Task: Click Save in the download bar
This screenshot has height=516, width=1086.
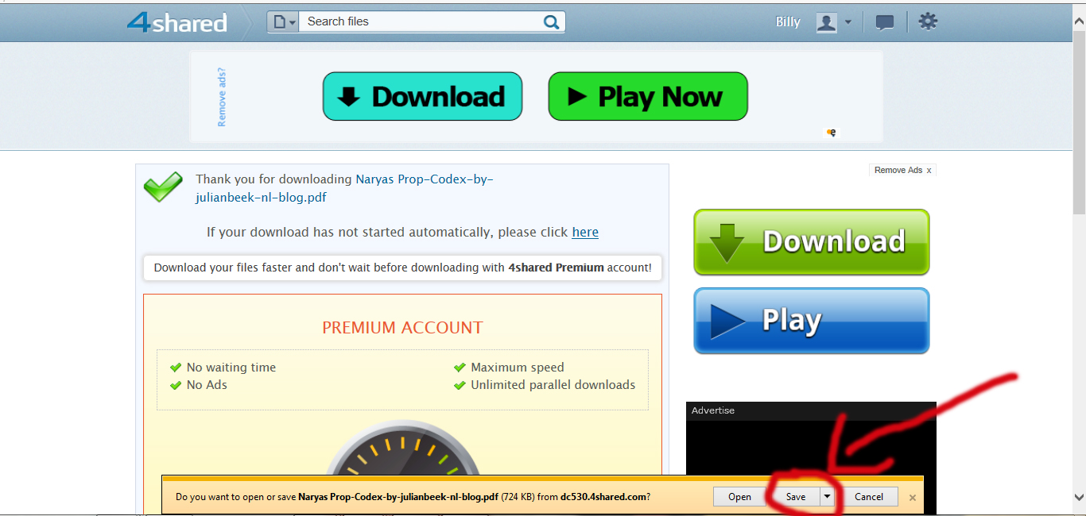Action: (x=796, y=497)
